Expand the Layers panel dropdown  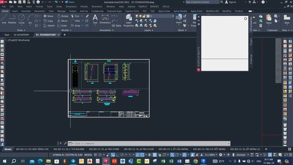point(148,30)
